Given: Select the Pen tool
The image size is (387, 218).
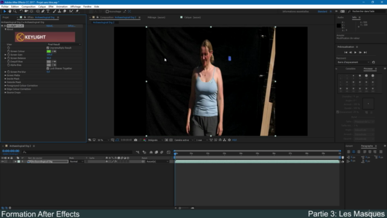Looking at the screenshot, I should click(43, 12).
